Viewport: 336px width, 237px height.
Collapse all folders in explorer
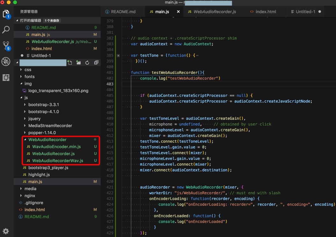(96, 63)
